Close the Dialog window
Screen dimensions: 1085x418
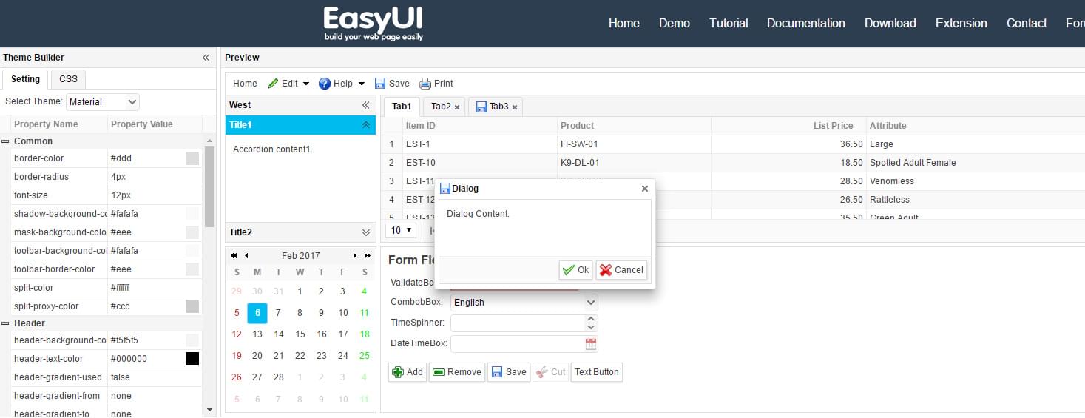point(644,189)
